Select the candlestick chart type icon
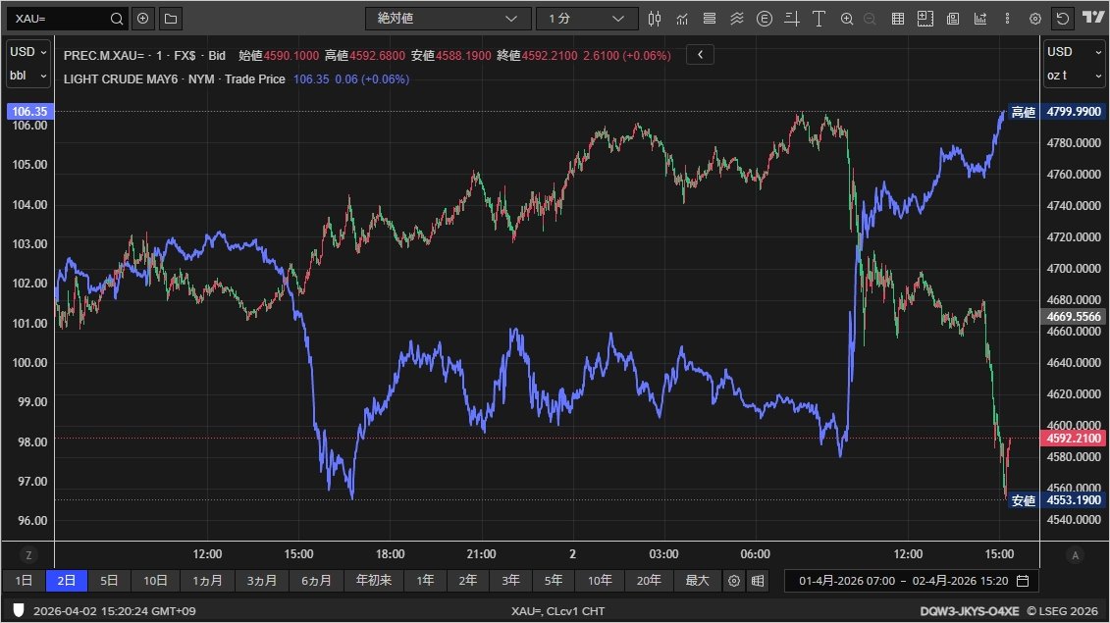 655,19
